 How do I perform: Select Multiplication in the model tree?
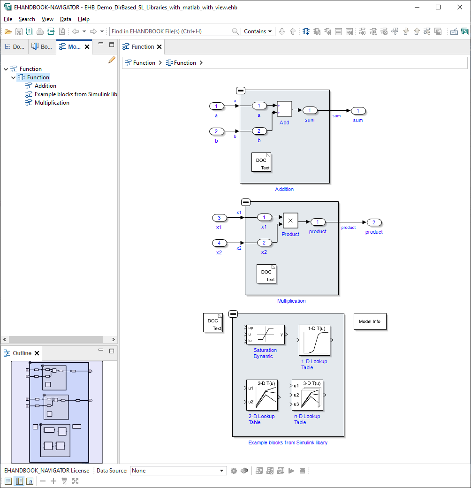coord(51,102)
